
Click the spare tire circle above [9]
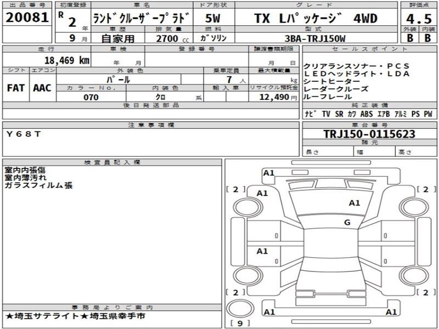click(240, 309)
